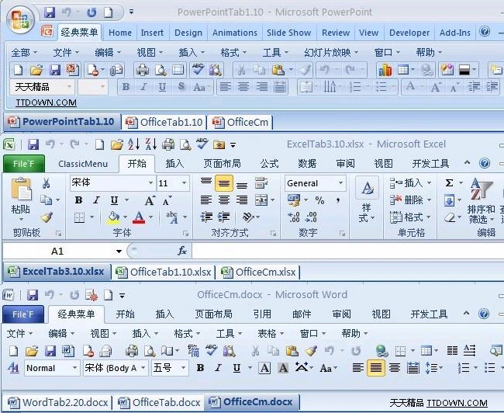Switch to WordTab2.20.docx document tab

(x=58, y=402)
